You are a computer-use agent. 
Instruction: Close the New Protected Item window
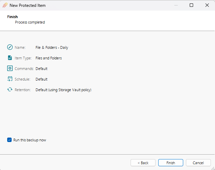[207, 5]
